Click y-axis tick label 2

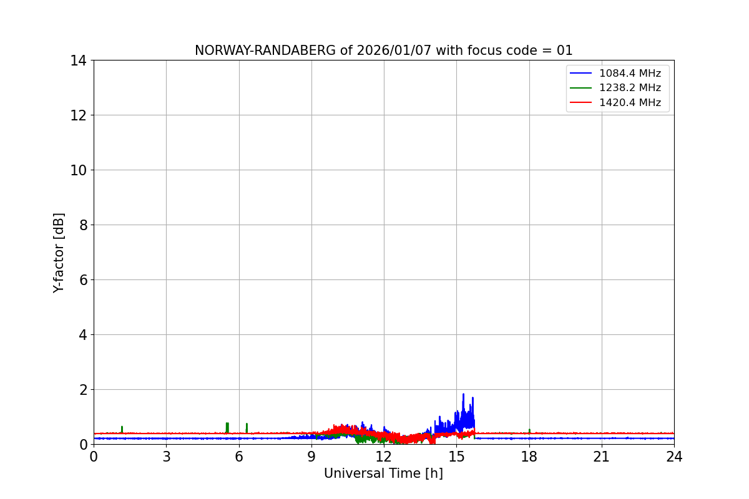[x=83, y=390]
